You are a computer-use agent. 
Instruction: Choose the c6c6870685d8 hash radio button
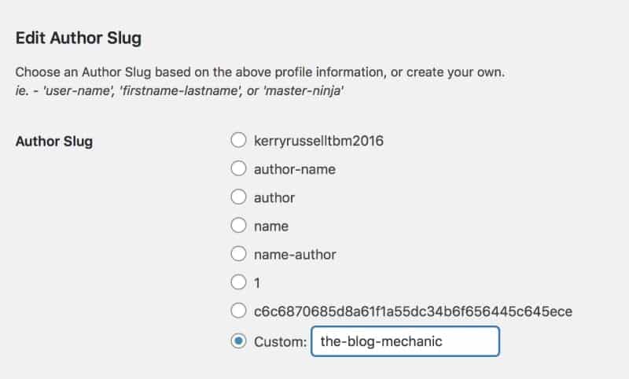click(x=239, y=311)
